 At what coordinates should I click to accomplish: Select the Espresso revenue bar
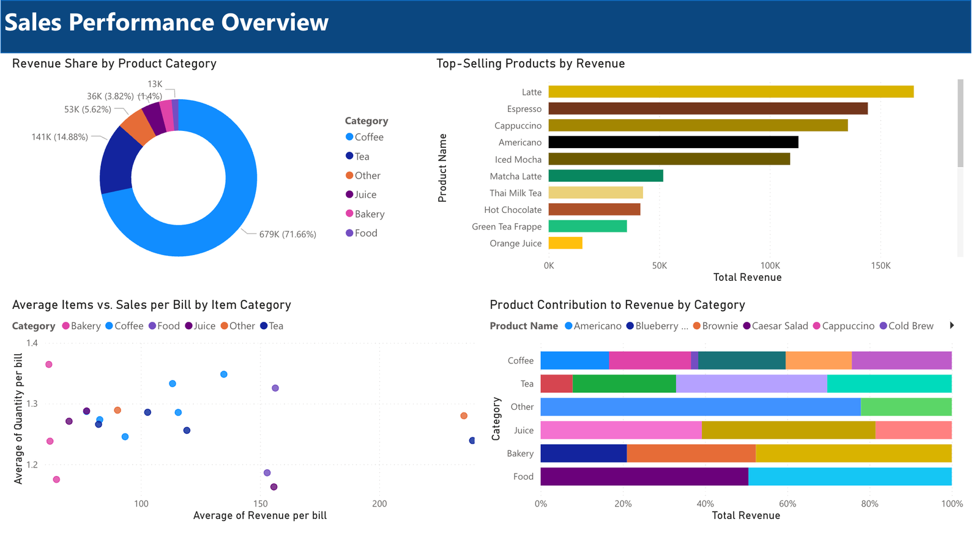point(708,108)
